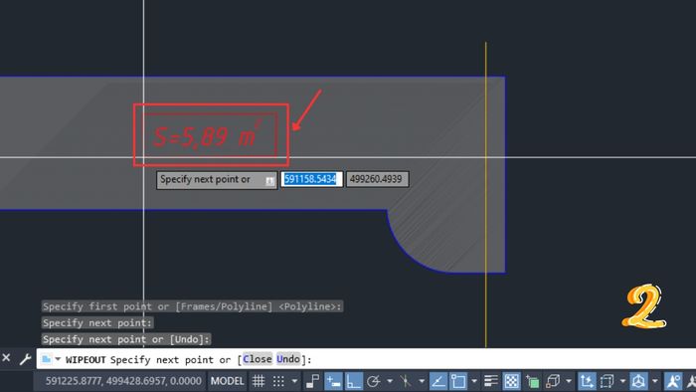Toggle Dynamic UCS icon
The image size is (696, 392).
tap(587, 381)
